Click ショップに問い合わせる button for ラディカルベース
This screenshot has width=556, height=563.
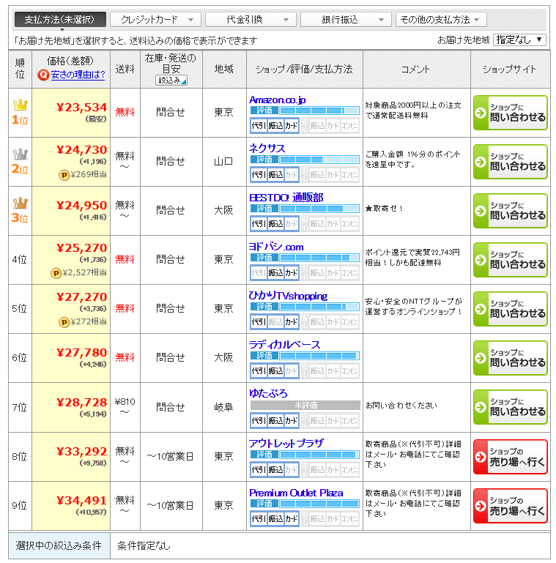pyautogui.click(x=511, y=358)
